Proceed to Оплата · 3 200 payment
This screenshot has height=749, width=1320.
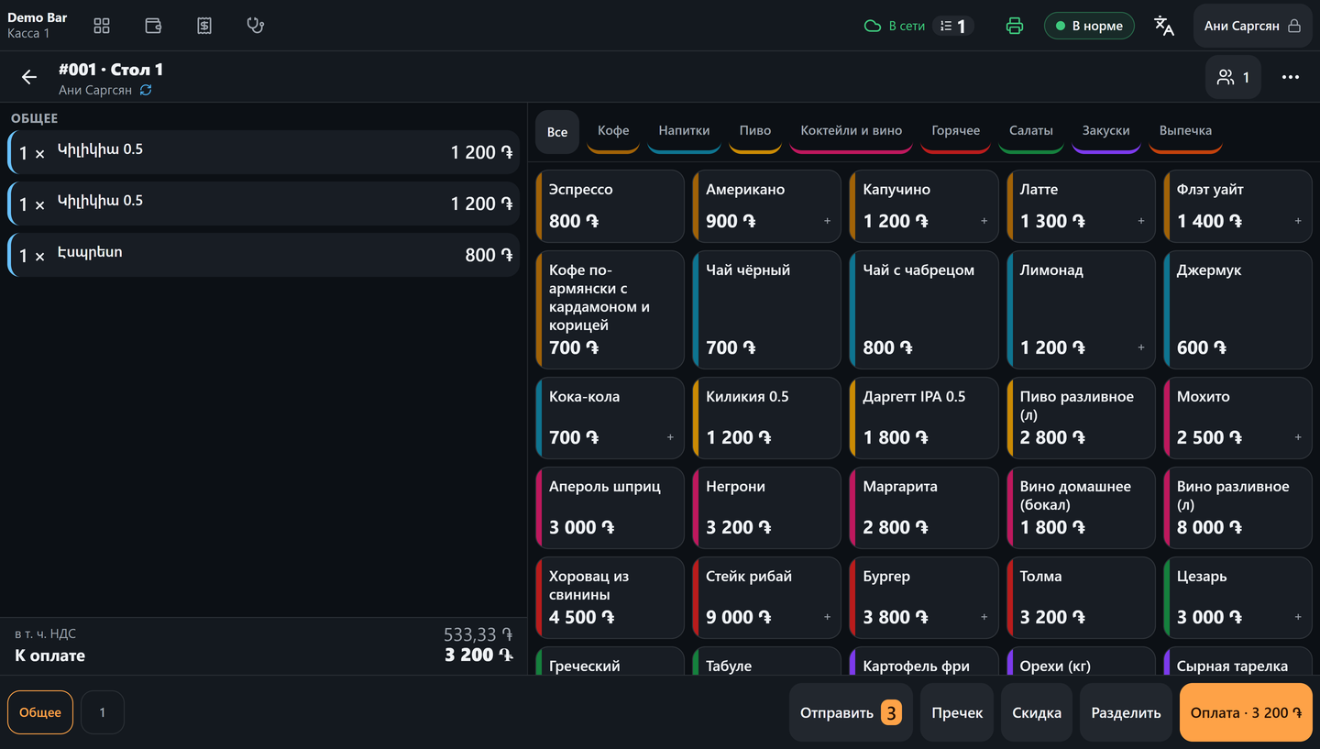click(x=1246, y=712)
